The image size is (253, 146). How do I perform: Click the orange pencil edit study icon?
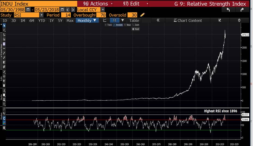click(142, 15)
